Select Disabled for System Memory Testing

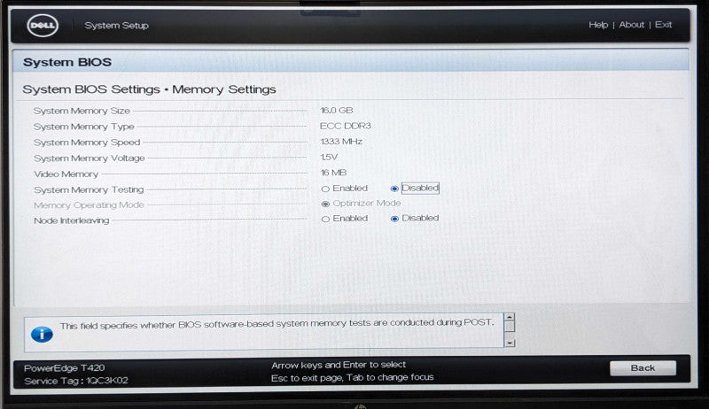click(394, 189)
